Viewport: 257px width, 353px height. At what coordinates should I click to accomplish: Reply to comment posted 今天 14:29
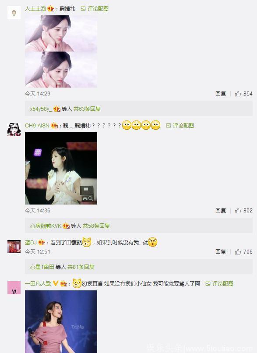pos(221,94)
